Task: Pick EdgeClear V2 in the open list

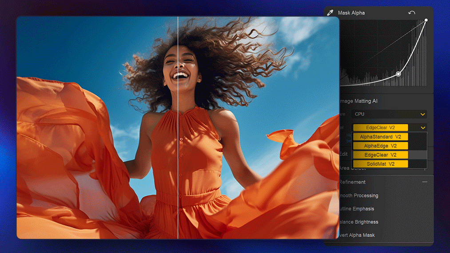Action: pyautogui.click(x=380, y=155)
